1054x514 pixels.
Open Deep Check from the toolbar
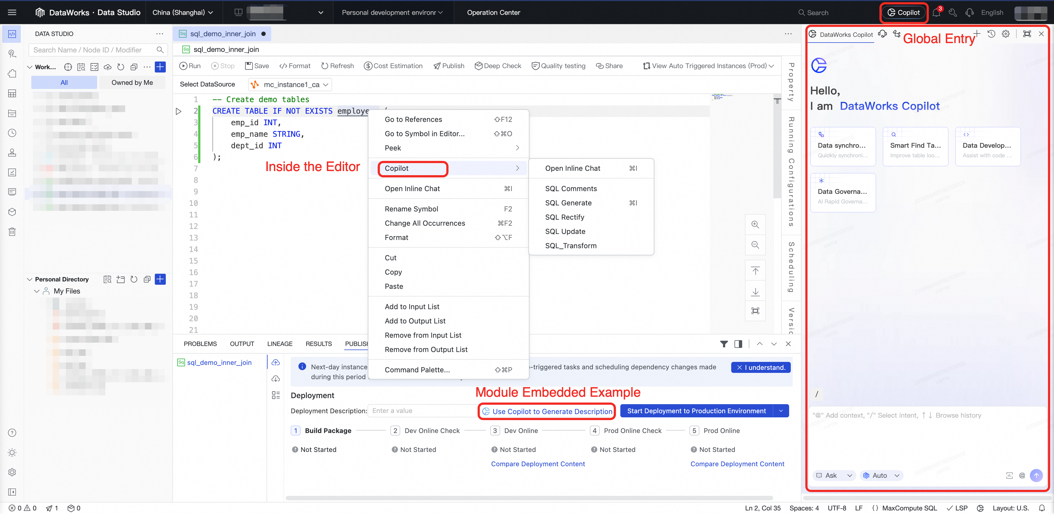(x=498, y=66)
